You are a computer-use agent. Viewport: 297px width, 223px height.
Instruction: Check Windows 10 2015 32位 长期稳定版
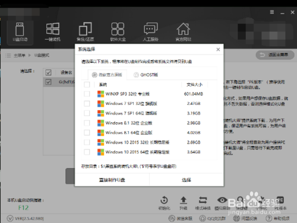pos(87,142)
